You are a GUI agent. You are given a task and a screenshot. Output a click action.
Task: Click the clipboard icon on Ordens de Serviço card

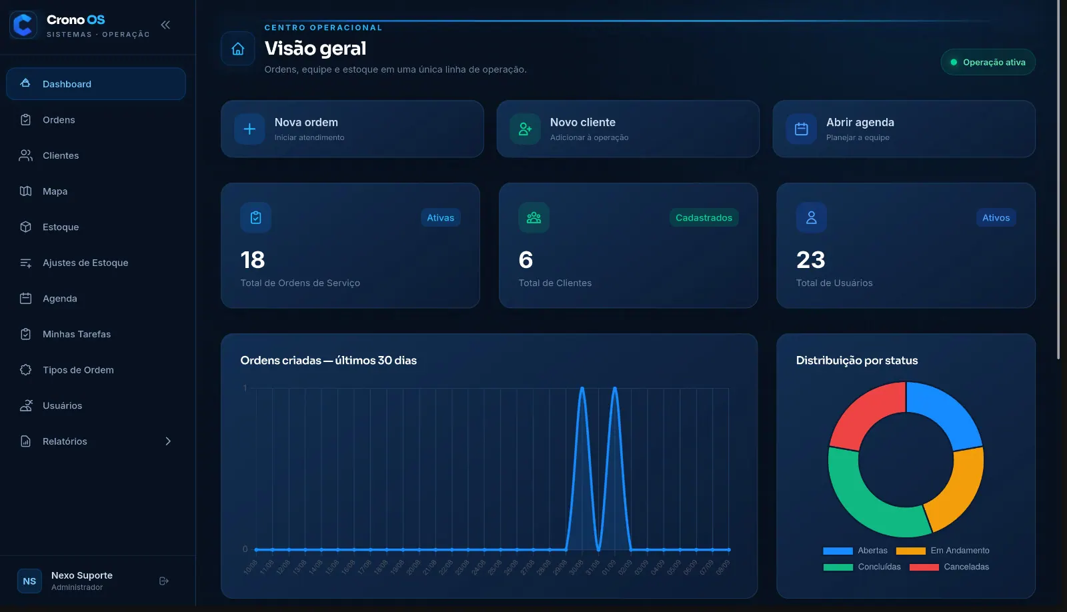(x=256, y=217)
